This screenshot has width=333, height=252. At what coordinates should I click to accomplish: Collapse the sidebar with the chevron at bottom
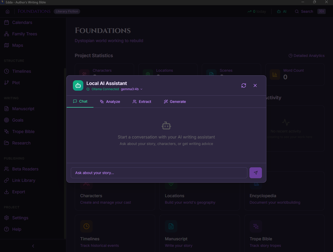coord(33,246)
